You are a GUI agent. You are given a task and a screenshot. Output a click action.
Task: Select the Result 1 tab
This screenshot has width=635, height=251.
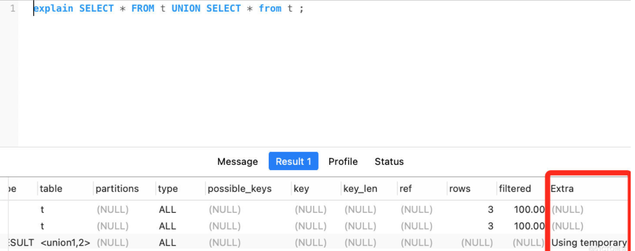coord(293,161)
